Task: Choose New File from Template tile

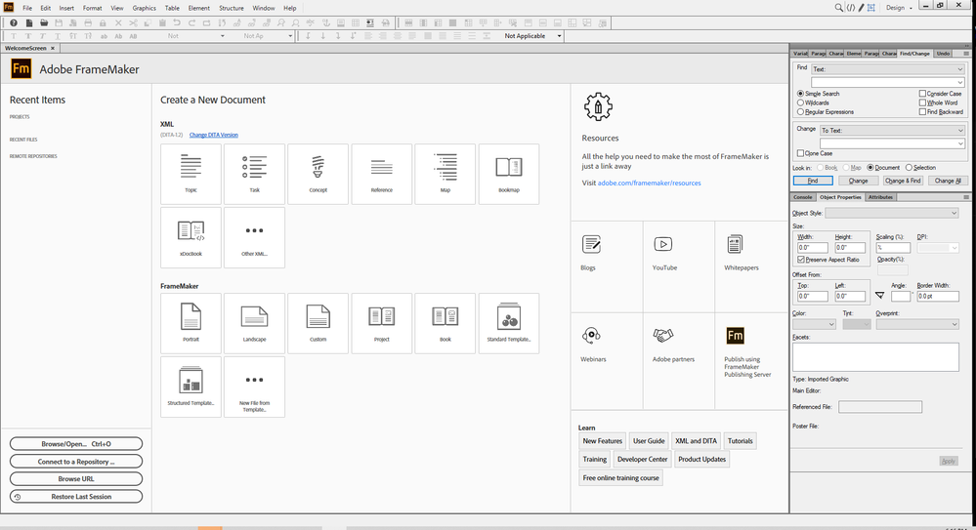Action: [255, 387]
